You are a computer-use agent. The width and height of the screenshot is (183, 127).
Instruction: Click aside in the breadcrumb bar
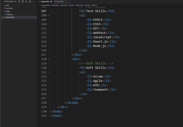81,5
